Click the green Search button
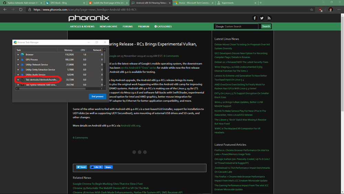Screen dimensions: 344x194 266,26
